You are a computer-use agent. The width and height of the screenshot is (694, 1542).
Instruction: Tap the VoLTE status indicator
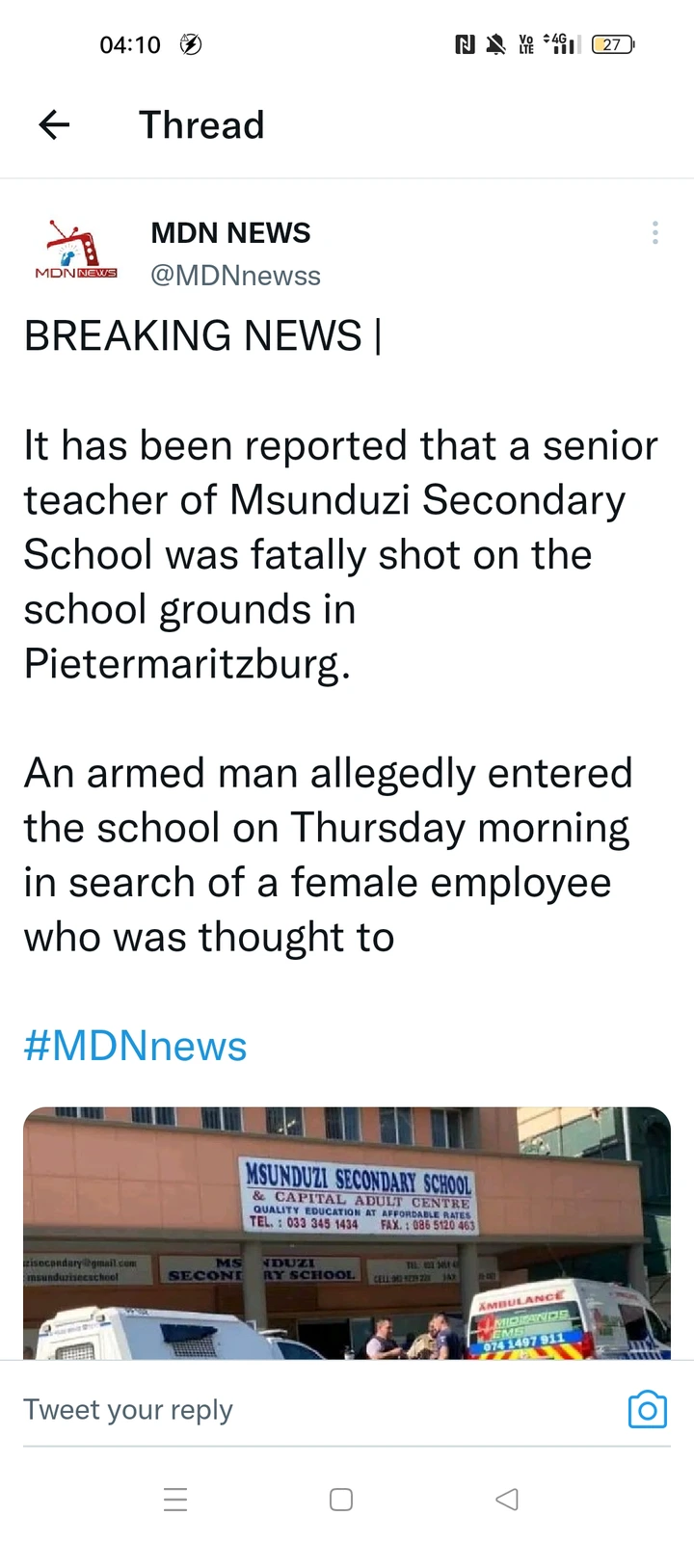(526, 44)
